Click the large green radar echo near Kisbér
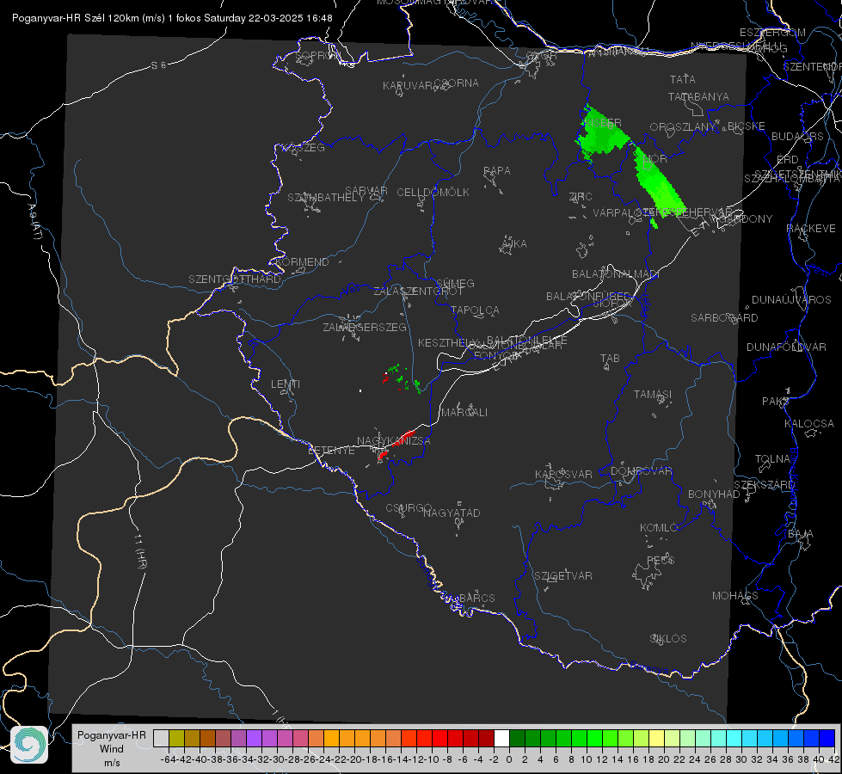The width and height of the screenshot is (842, 774). (601, 132)
